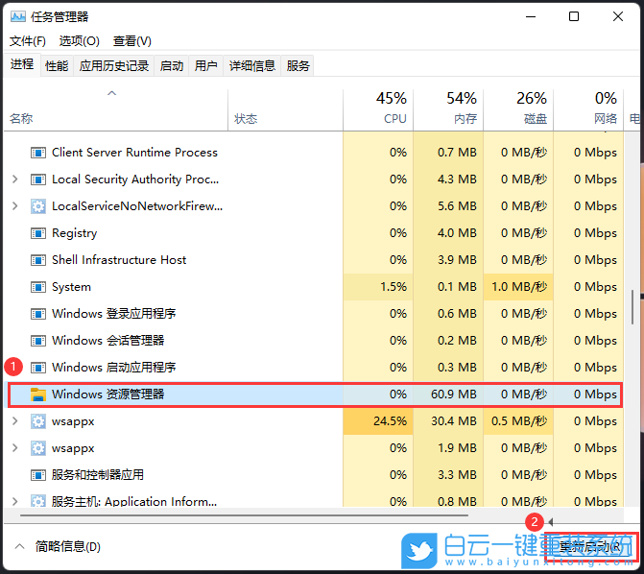Click LocalServiceNoNetworkFirewall gear icon

(38, 206)
